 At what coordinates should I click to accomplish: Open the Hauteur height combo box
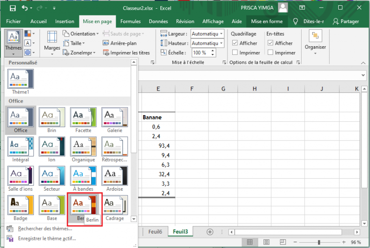(x=207, y=43)
